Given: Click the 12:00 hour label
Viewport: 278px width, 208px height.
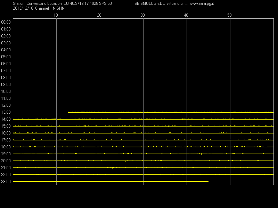Looking at the screenshot, I should (x=6, y=105).
